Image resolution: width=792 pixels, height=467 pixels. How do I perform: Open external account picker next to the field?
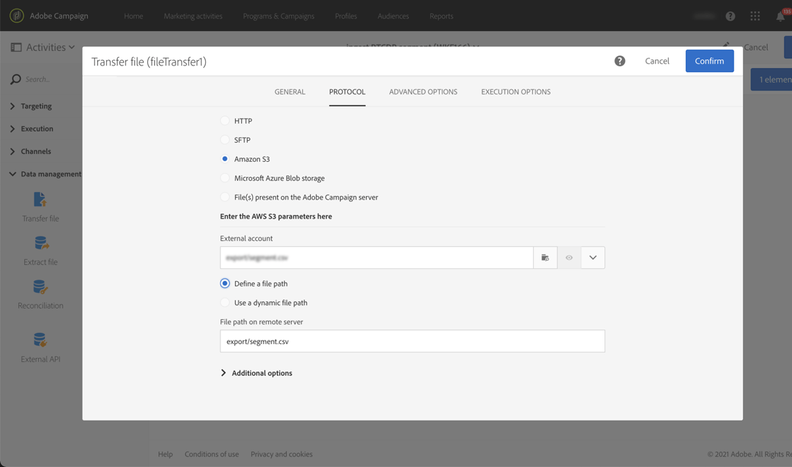pyautogui.click(x=545, y=257)
